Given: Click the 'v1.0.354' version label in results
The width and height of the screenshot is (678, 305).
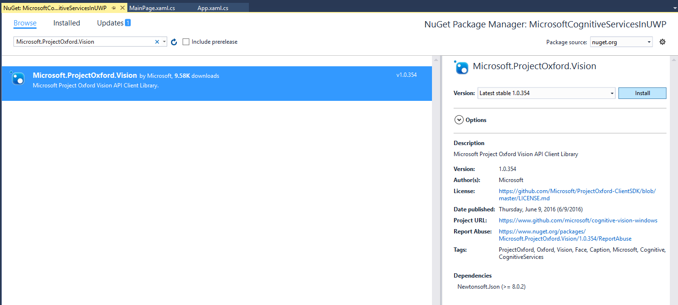Looking at the screenshot, I should [x=407, y=75].
